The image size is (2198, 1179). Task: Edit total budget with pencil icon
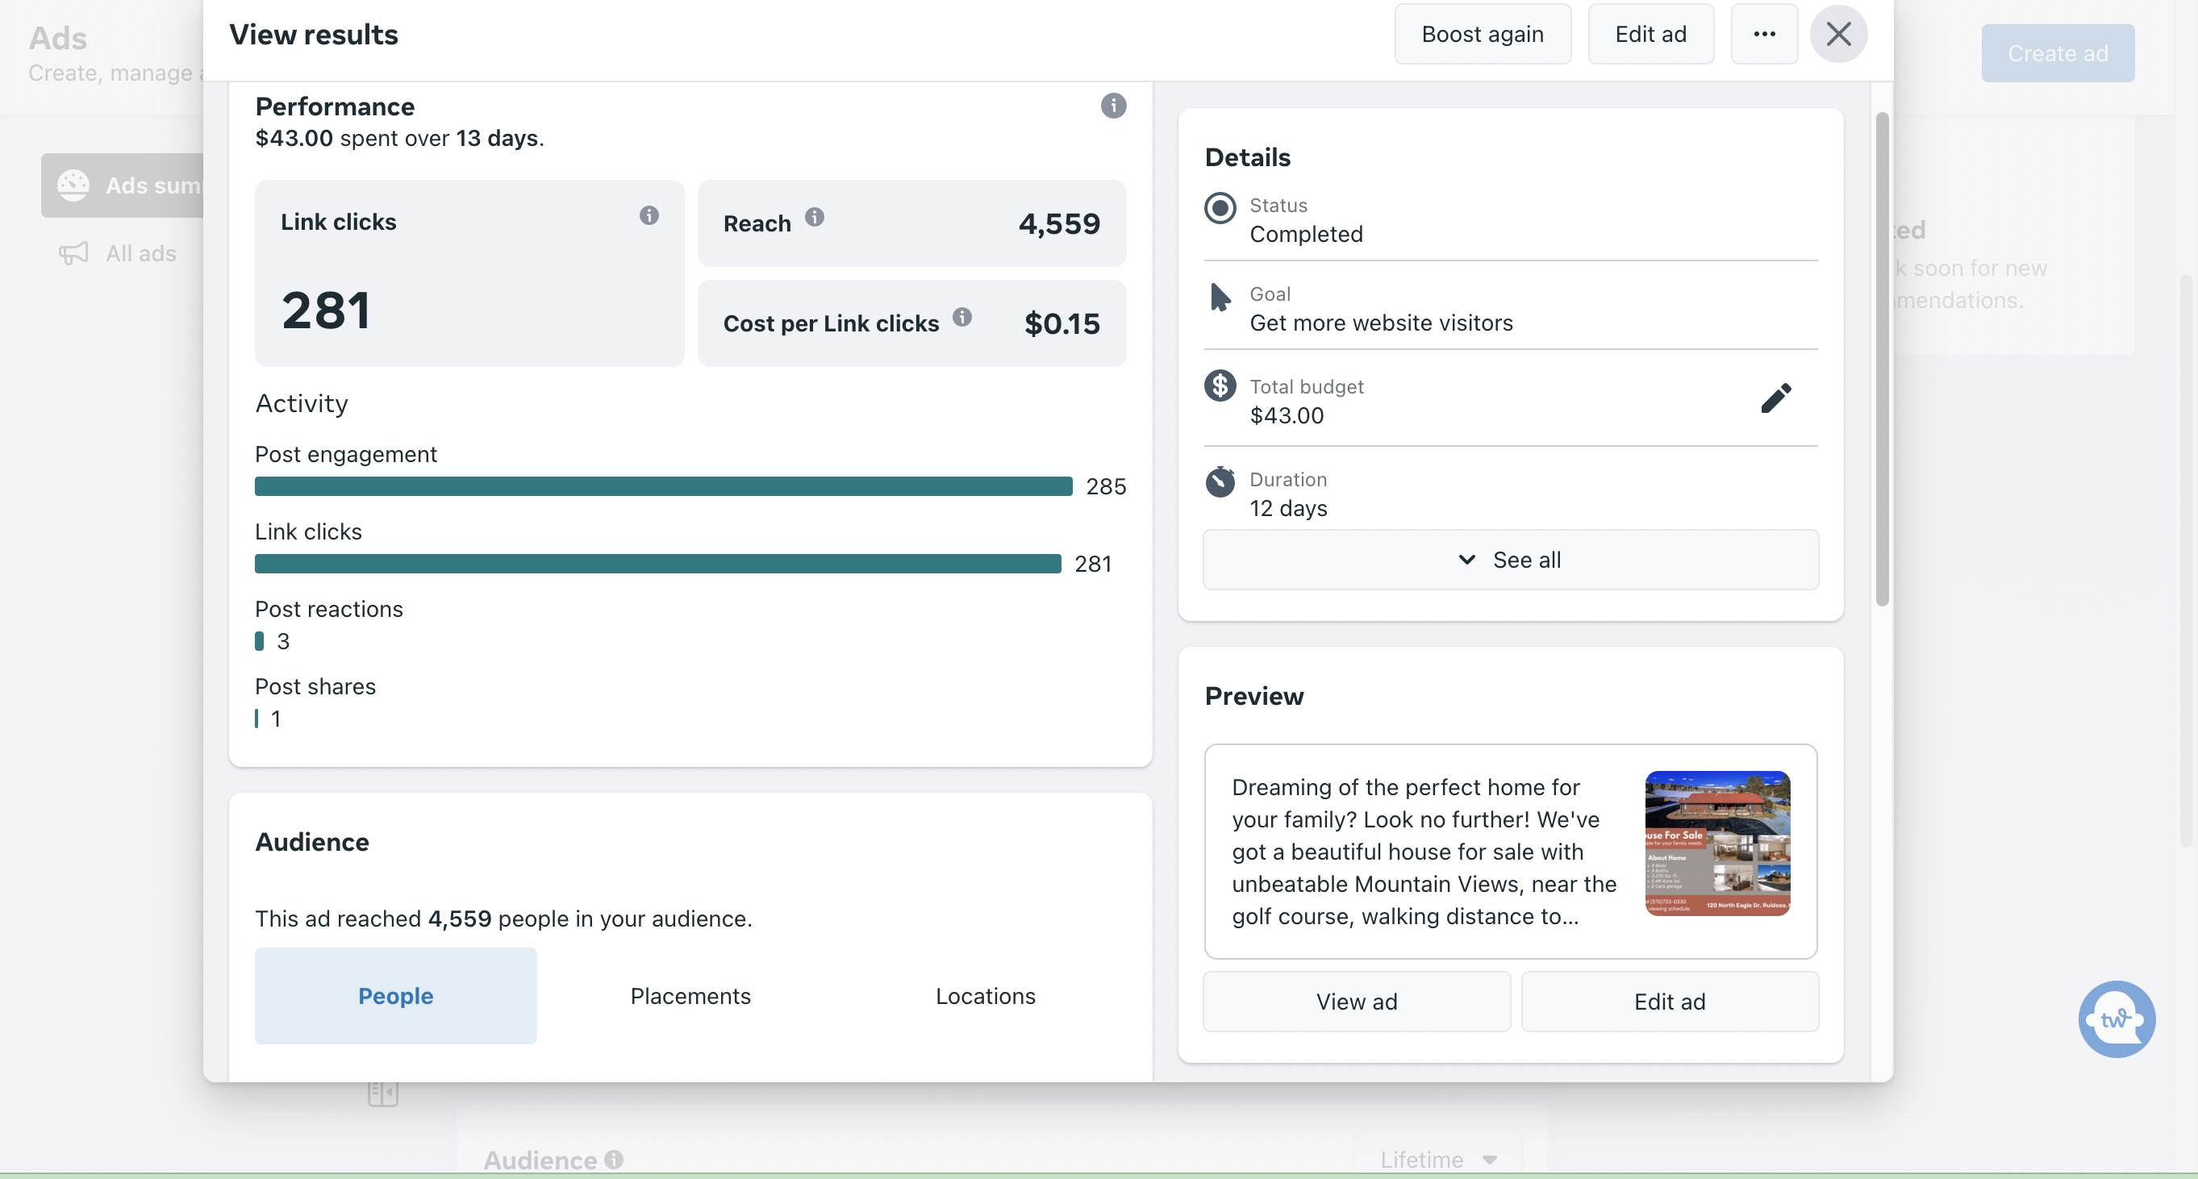1775,398
